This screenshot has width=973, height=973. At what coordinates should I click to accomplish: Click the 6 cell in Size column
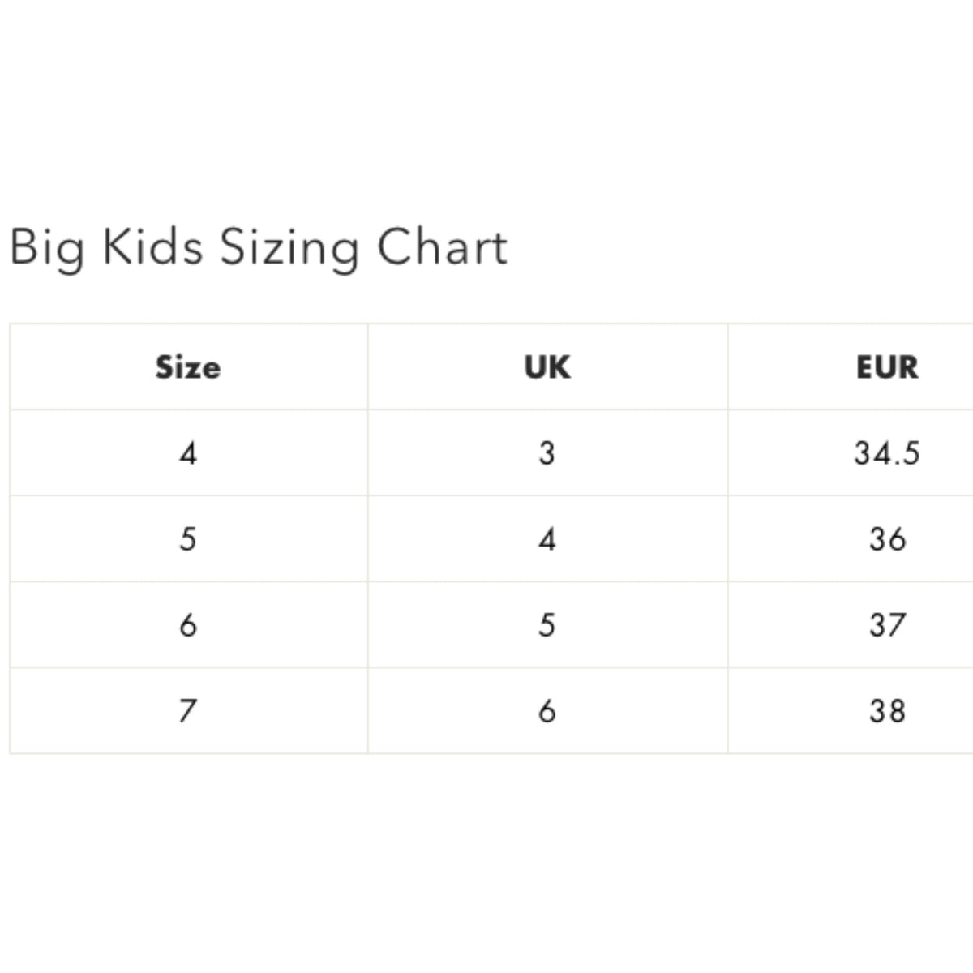click(188, 625)
